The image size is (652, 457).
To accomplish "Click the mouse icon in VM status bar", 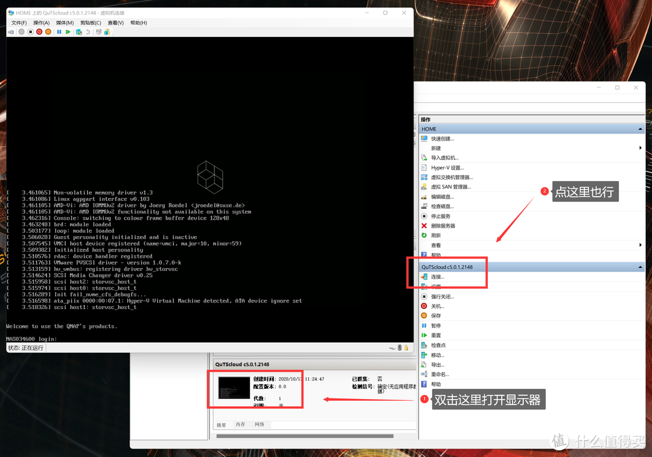I will click(x=400, y=348).
